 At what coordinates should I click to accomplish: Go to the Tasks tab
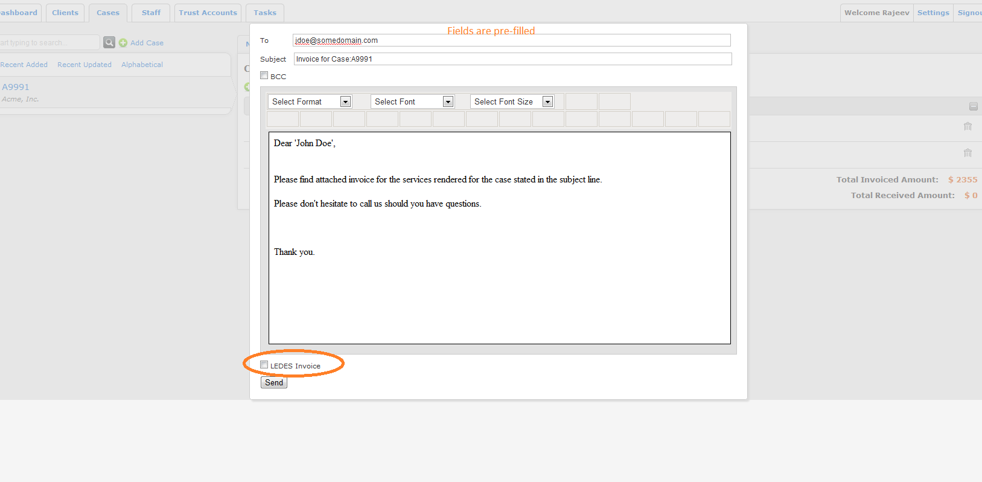[265, 13]
